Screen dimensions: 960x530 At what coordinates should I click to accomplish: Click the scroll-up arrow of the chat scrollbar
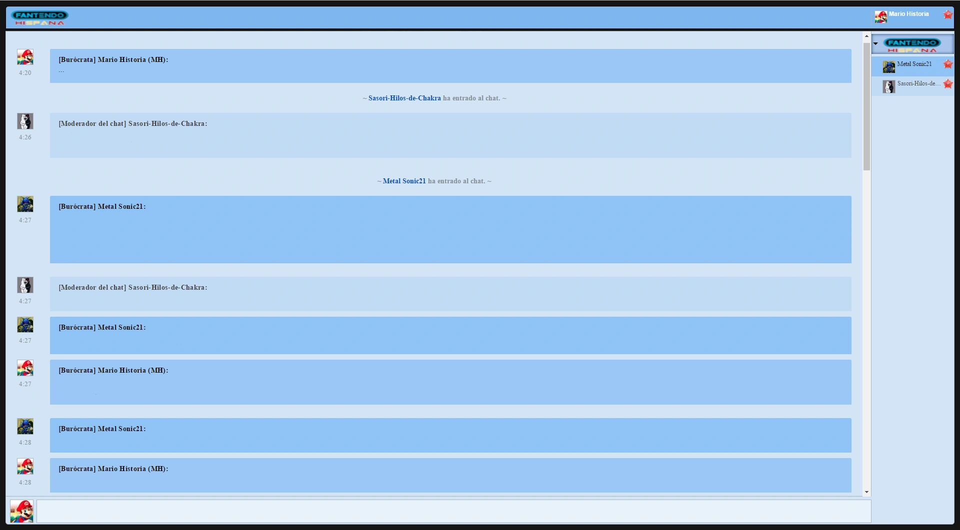[866, 36]
